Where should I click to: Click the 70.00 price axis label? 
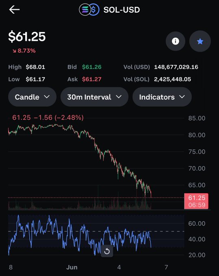pos(197,168)
